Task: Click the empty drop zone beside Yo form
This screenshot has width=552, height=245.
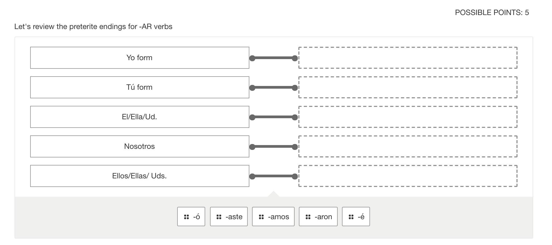Action: tap(408, 58)
